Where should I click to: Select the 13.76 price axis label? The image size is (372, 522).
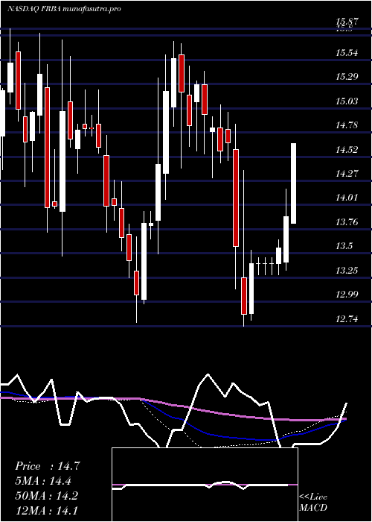click(347, 221)
